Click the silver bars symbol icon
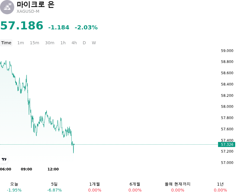Screen dimensions: 237x196 [7, 7]
